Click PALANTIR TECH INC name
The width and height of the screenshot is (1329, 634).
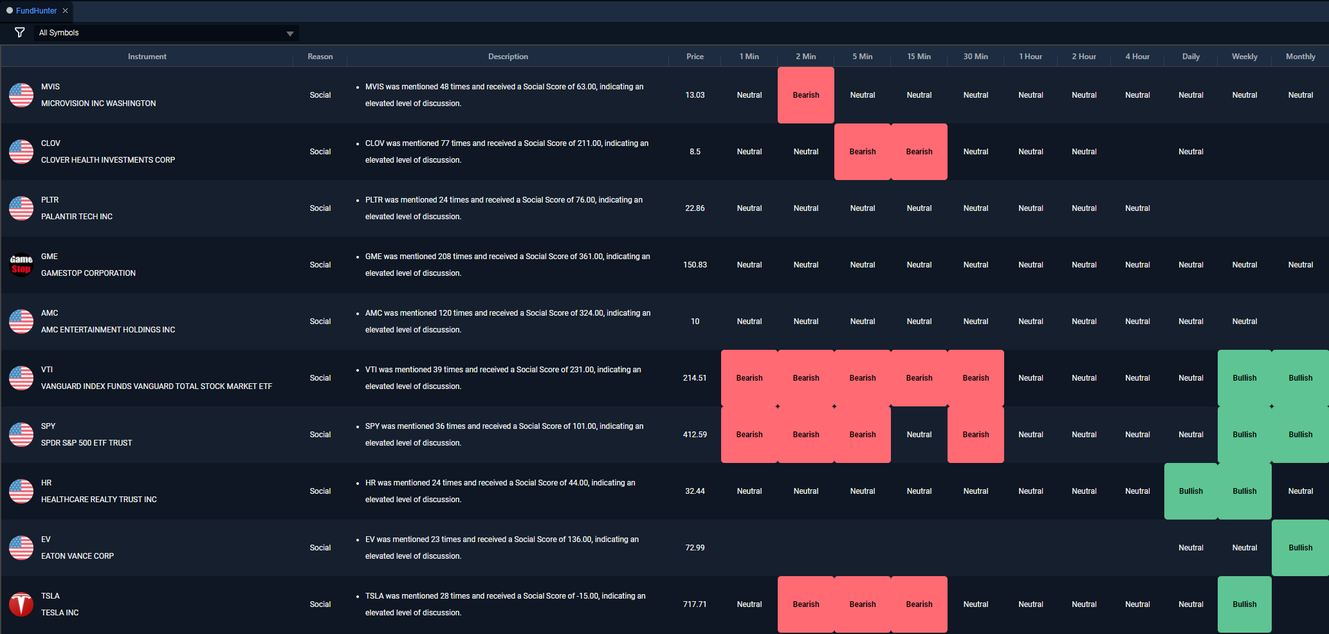[77, 217]
